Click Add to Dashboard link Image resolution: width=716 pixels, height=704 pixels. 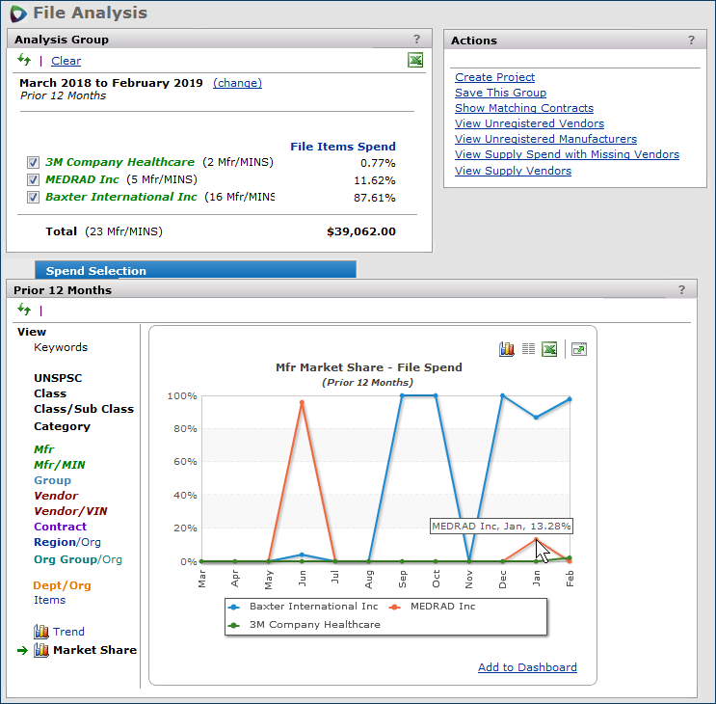tap(527, 667)
